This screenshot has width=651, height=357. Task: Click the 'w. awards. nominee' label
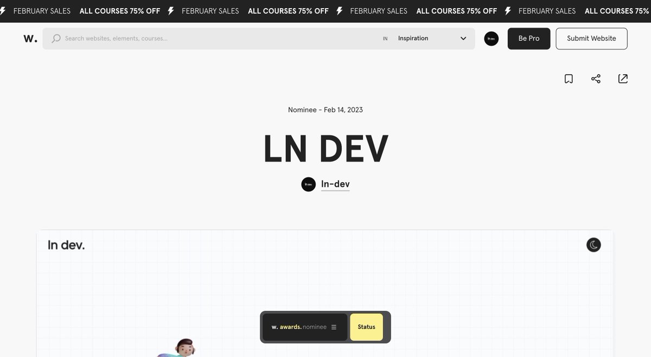(x=299, y=327)
